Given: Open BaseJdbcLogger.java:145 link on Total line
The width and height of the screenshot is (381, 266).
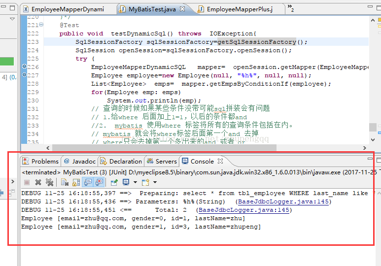Looking at the screenshot, I should (x=243, y=210).
